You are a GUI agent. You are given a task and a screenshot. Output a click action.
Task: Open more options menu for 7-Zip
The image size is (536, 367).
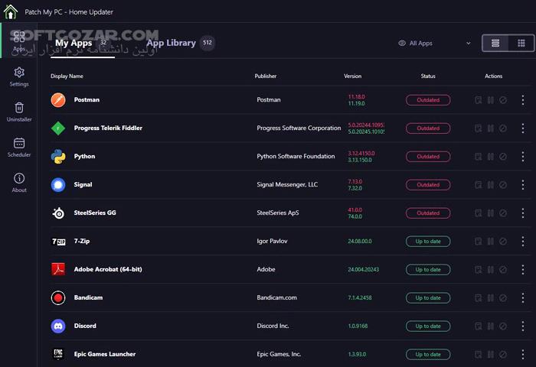(524, 242)
